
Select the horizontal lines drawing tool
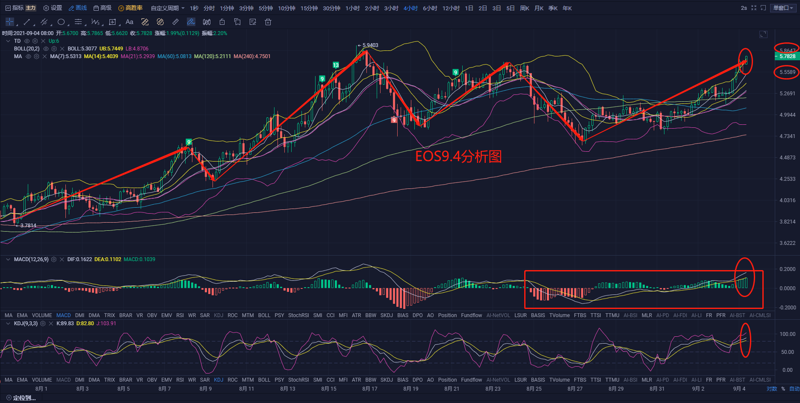point(78,22)
